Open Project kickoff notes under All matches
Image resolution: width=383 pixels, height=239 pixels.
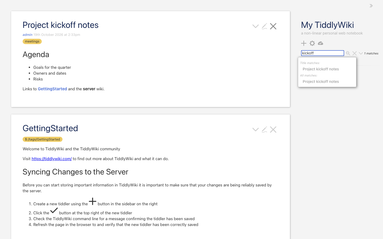[x=321, y=82]
